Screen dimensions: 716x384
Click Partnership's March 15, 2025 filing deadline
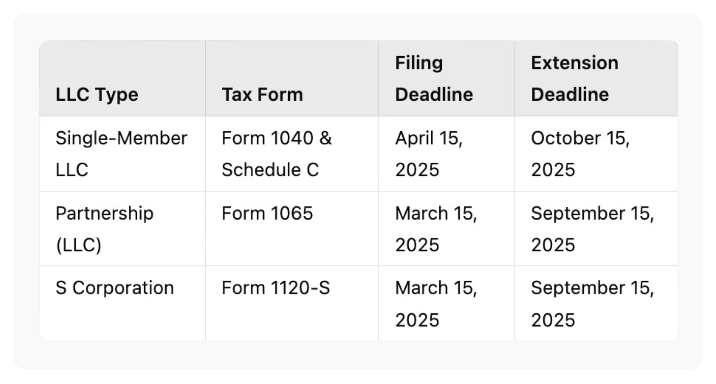[x=436, y=229]
